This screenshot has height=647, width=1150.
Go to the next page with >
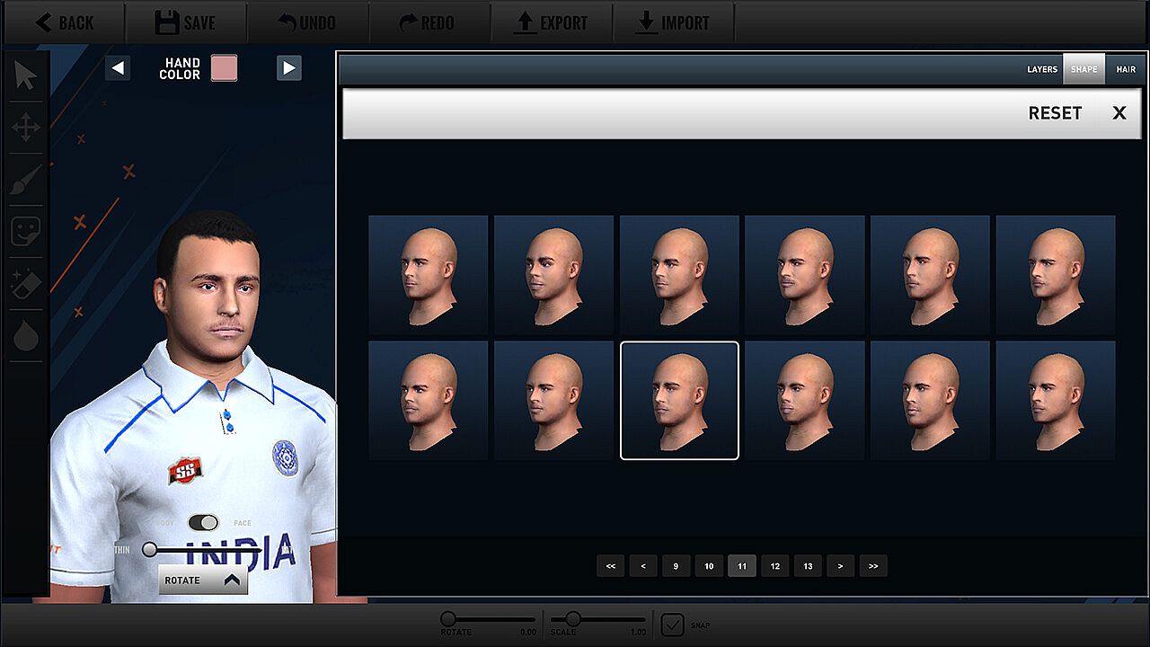point(840,566)
